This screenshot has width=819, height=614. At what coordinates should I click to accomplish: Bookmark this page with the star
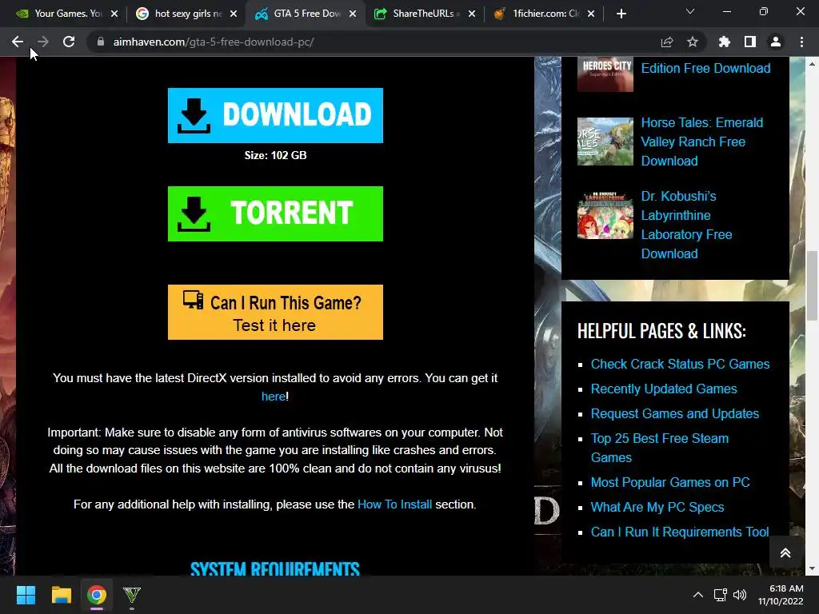(x=693, y=42)
